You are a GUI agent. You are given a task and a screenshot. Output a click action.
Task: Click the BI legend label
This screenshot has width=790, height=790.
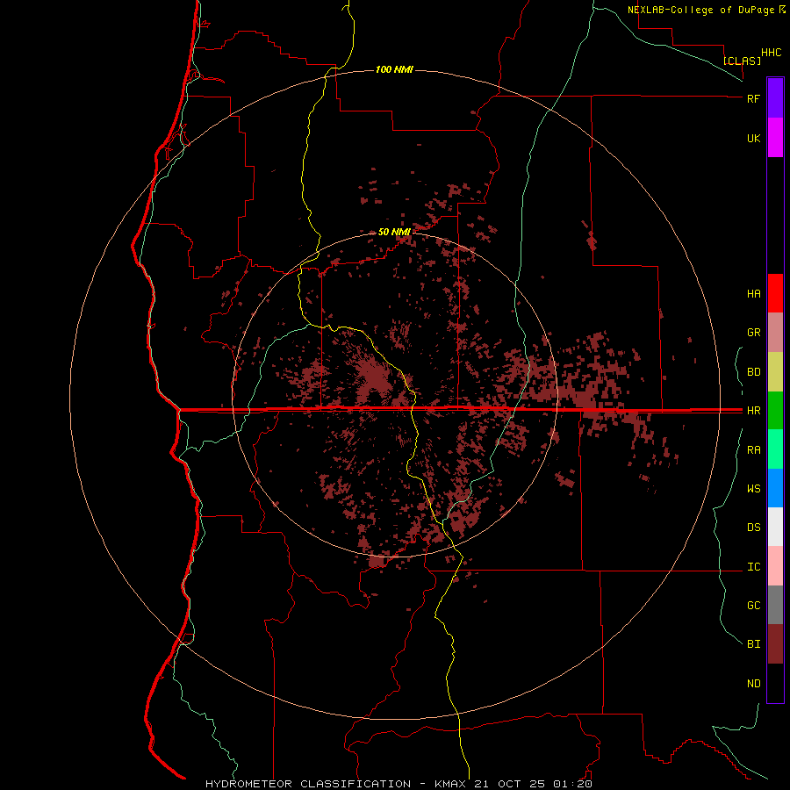753,644
